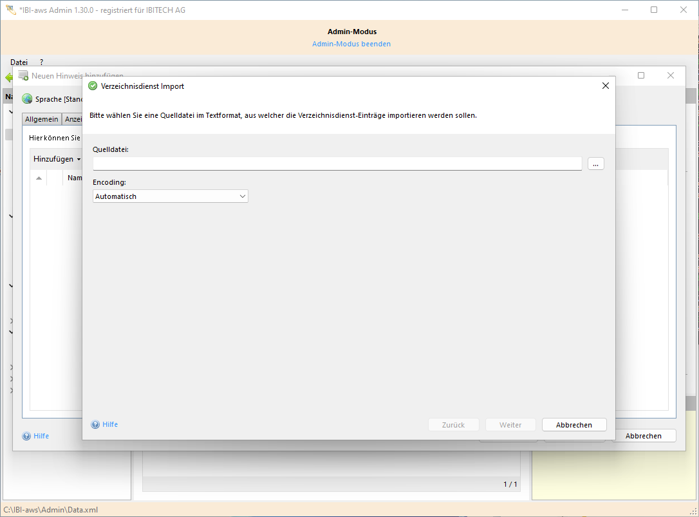
Task: Open the Automatisch encoding dropdown
Action: coord(243,196)
